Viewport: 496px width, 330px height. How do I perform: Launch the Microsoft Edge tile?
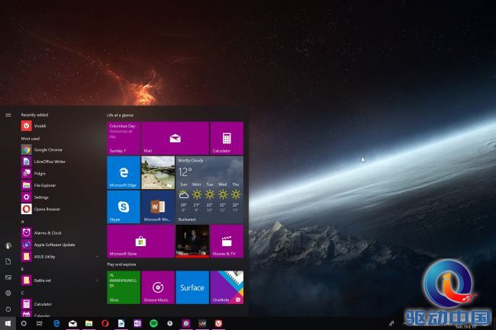pyautogui.click(x=124, y=172)
